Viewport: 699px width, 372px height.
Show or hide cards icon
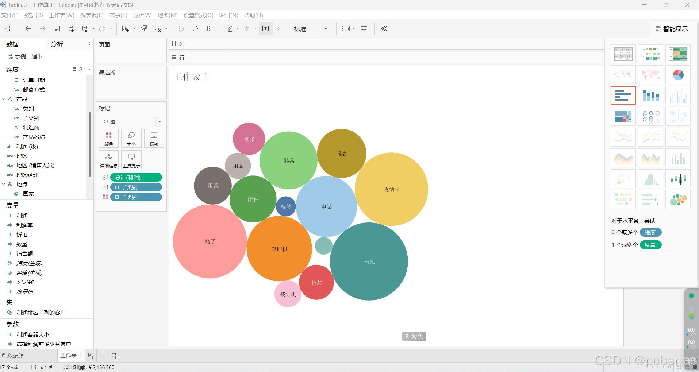click(x=346, y=28)
